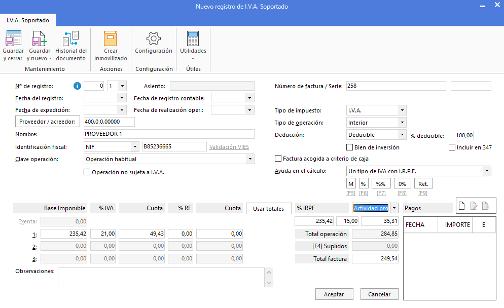Click Cancelar button

(x=379, y=294)
